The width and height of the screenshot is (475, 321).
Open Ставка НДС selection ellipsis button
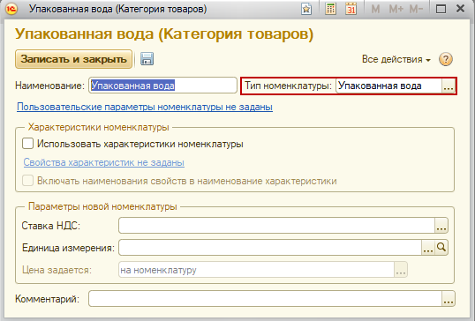coord(441,226)
